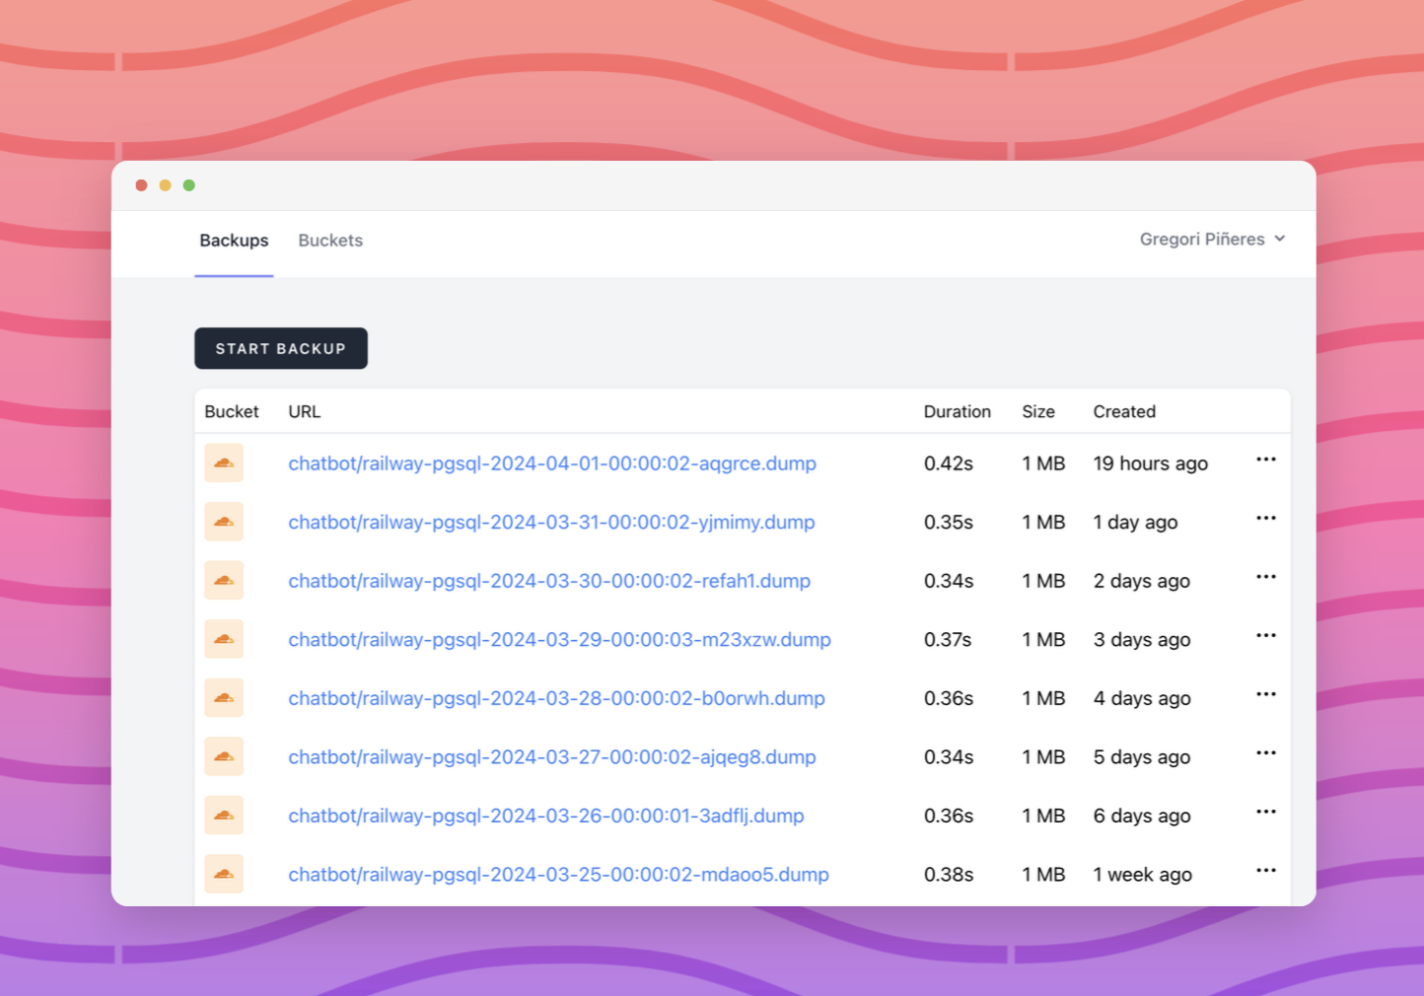Image resolution: width=1424 pixels, height=996 pixels.
Task: Open the Gregori Piñeres user dropdown
Action: click(x=1212, y=239)
